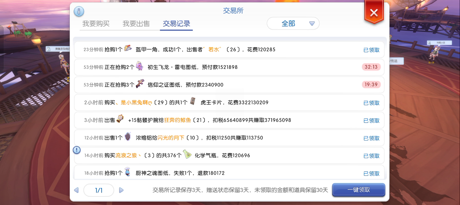This screenshot has height=205, width=460.
Task: Click the 盔甲一角 item icon
Action: point(128,49)
